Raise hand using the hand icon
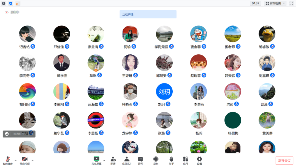This screenshot has height=166, width=296. (x=171, y=159)
